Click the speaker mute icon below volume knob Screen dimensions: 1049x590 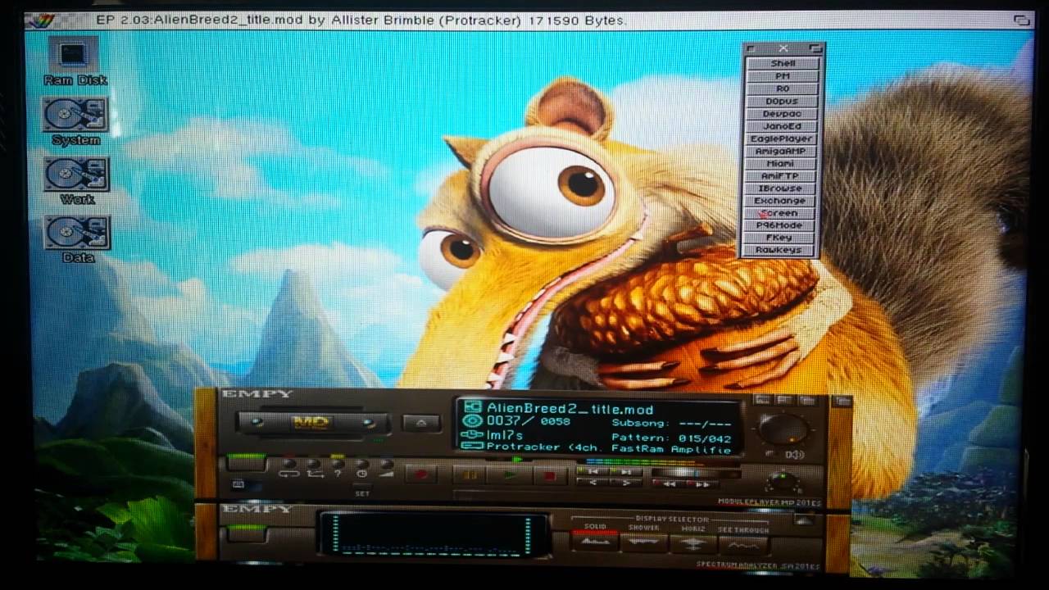793,455
